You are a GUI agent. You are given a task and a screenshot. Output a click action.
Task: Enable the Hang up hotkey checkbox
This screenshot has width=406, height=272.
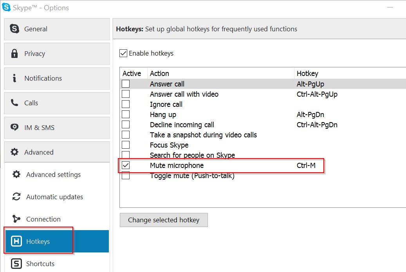point(125,115)
